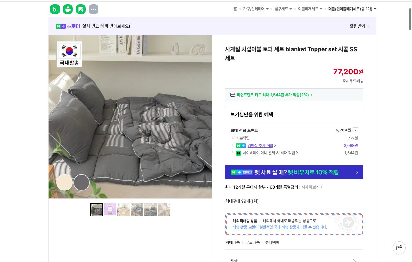Select the Naver Pay N icon in the benefits list
This screenshot has height=262, width=412.
coord(238,153)
